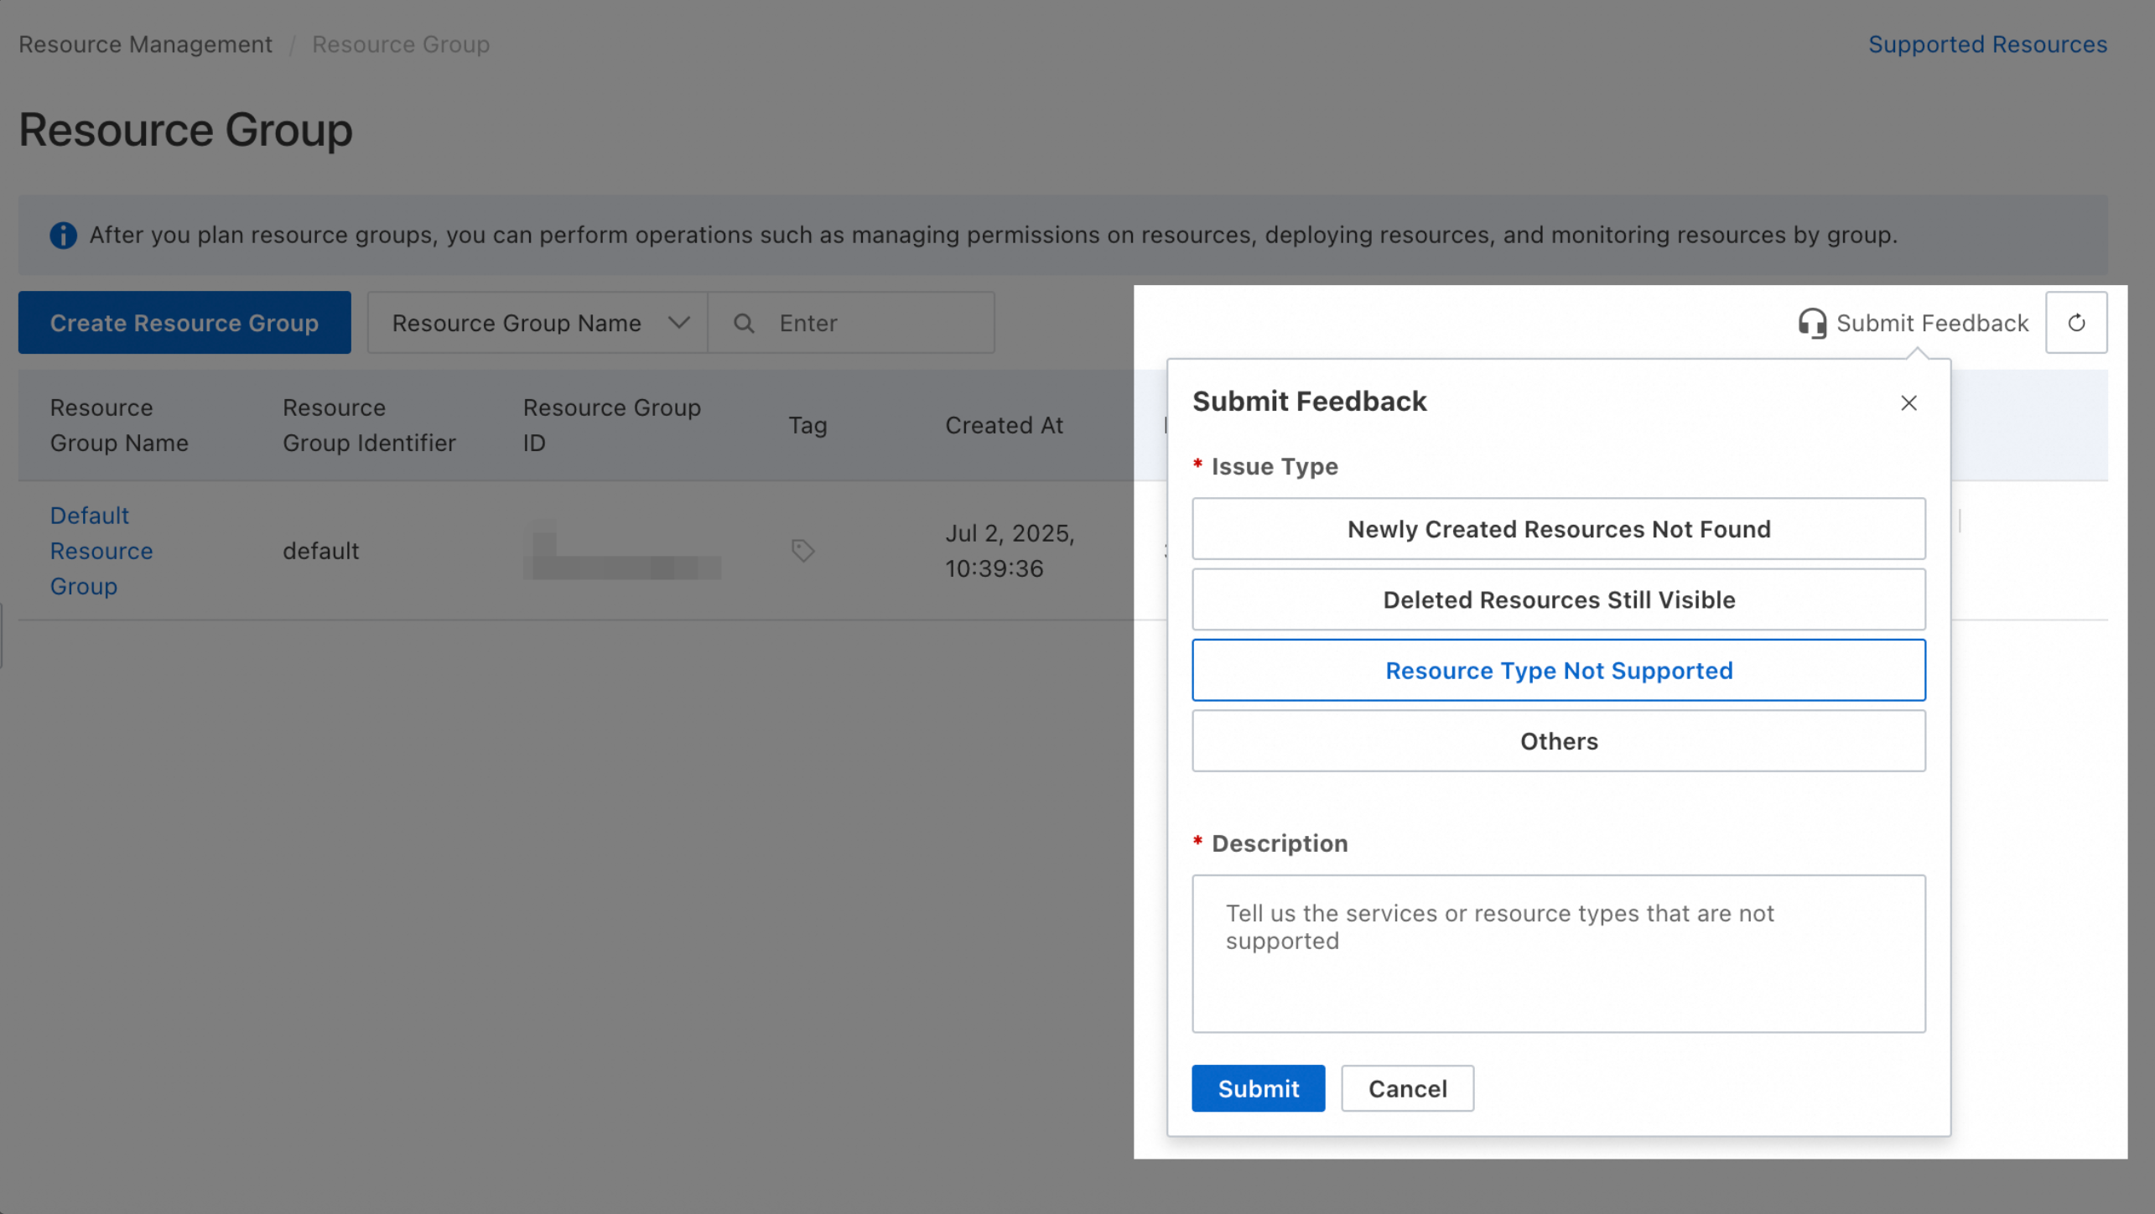Choose Resource Type Not Supported issue
This screenshot has width=2155, height=1214.
point(1558,671)
